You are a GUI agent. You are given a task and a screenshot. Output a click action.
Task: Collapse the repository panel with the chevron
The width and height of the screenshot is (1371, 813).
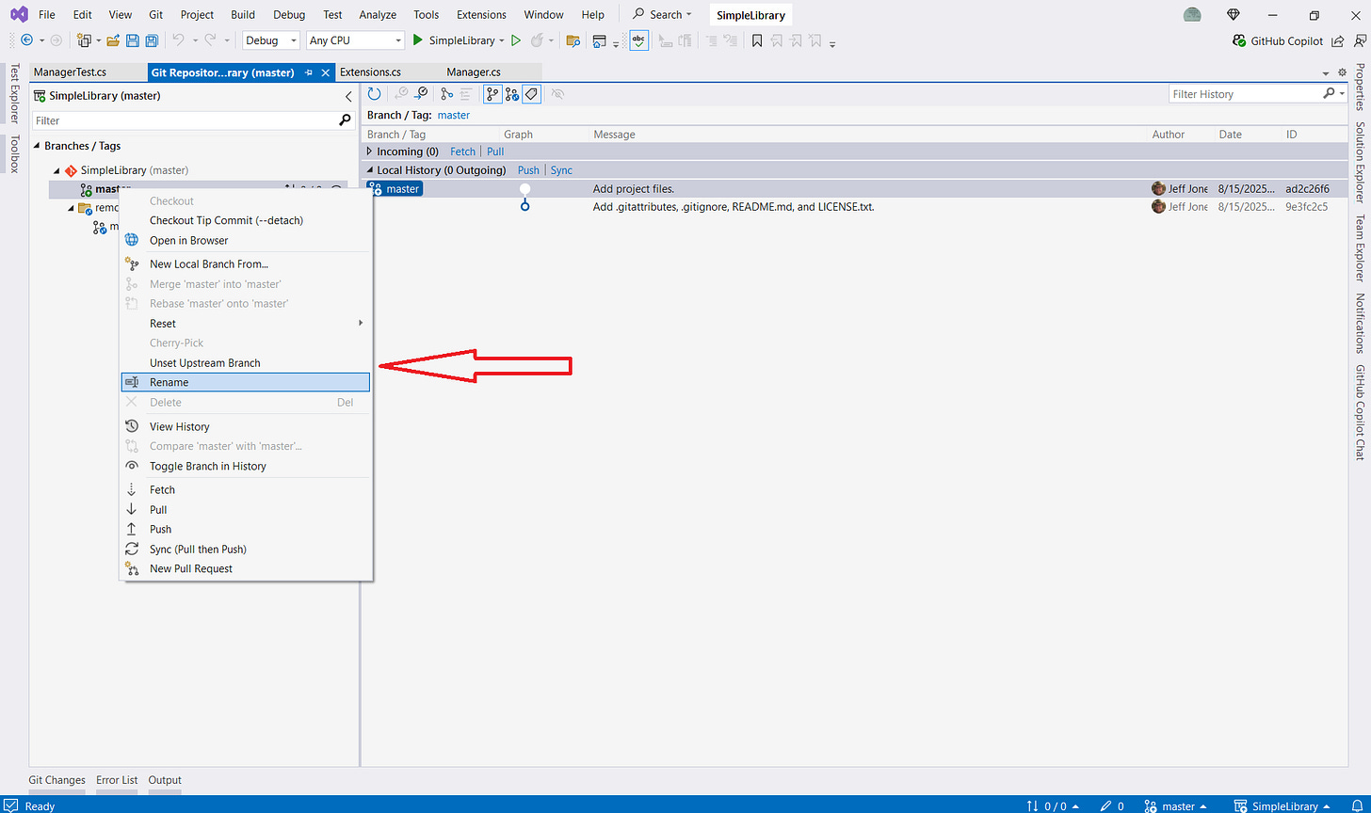pyautogui.click(x=348, y=96)
